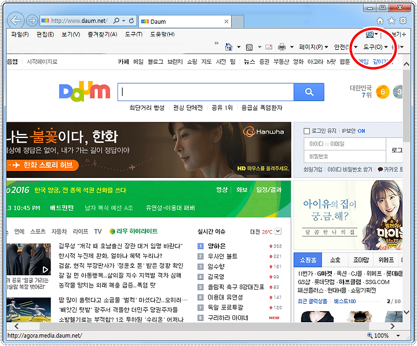Screen dimensions: 417x346
Task: Open the 회원가입 sign-up link
Action: tap(313, 169)
